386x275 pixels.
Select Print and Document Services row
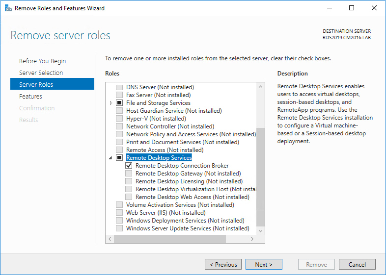tap(183, 142)
